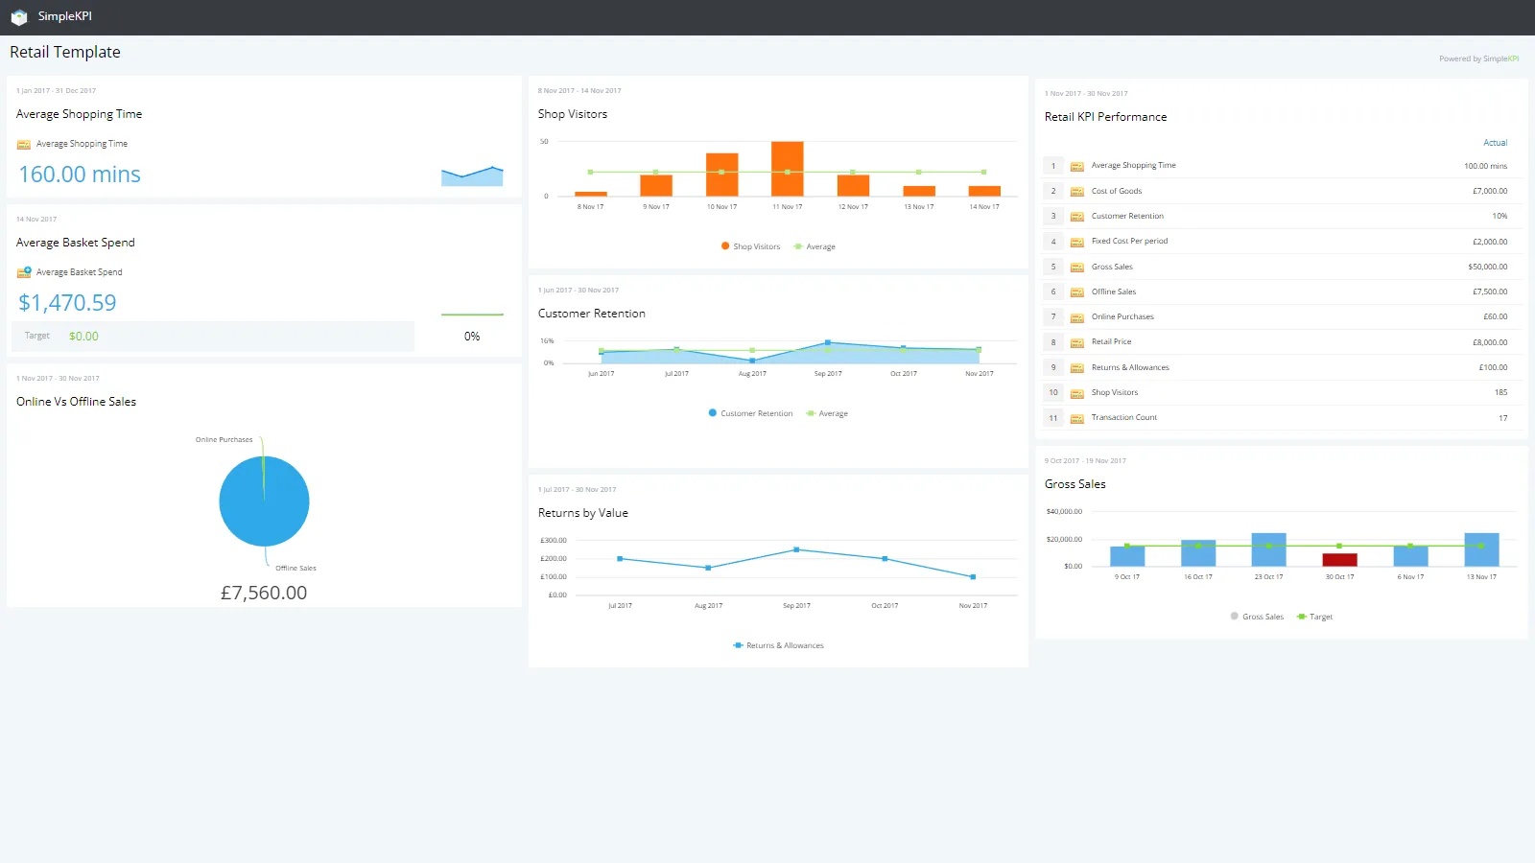Click the Cost of Goods row icon
The image size is (1535, 863).
(1076, 192)
